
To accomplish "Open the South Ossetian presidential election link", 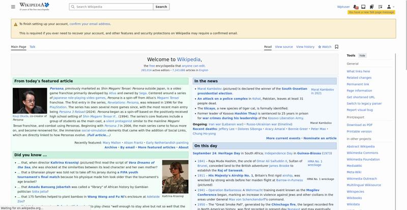I will (252, 91).
